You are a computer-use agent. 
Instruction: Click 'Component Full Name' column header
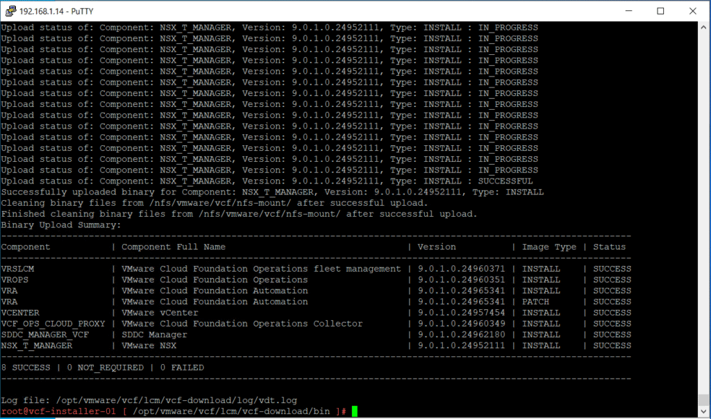coord(173,247)
